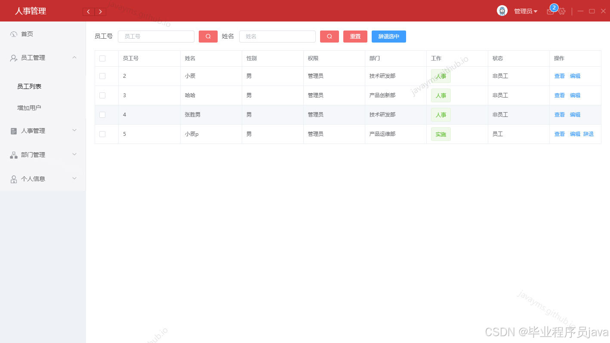This screenshot has height=343, width=610.
Task: Toggle the select-all header checkbox
Action: click(x=102, y=58)
